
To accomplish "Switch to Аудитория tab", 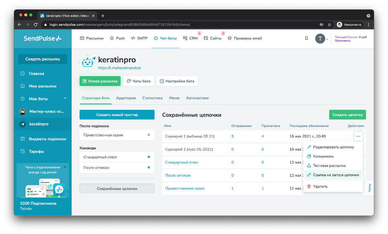I will pos(126,98).
